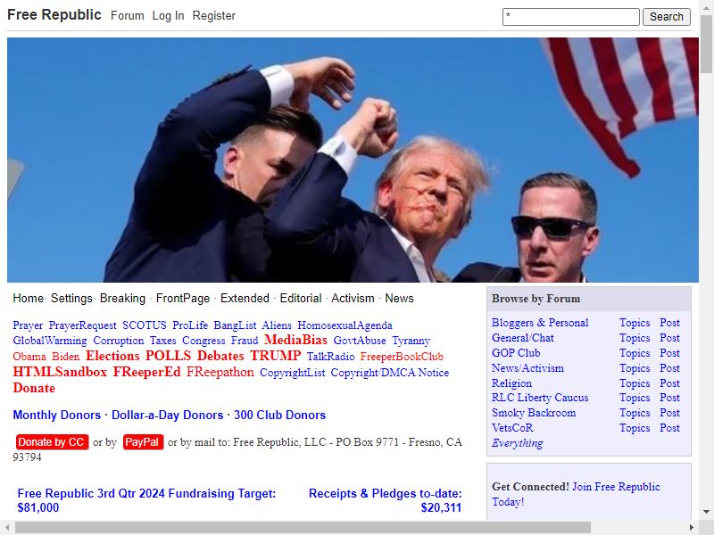714x535 pixels.
Task: Open Settings in the navigation row
Action: tap(71, 299)
